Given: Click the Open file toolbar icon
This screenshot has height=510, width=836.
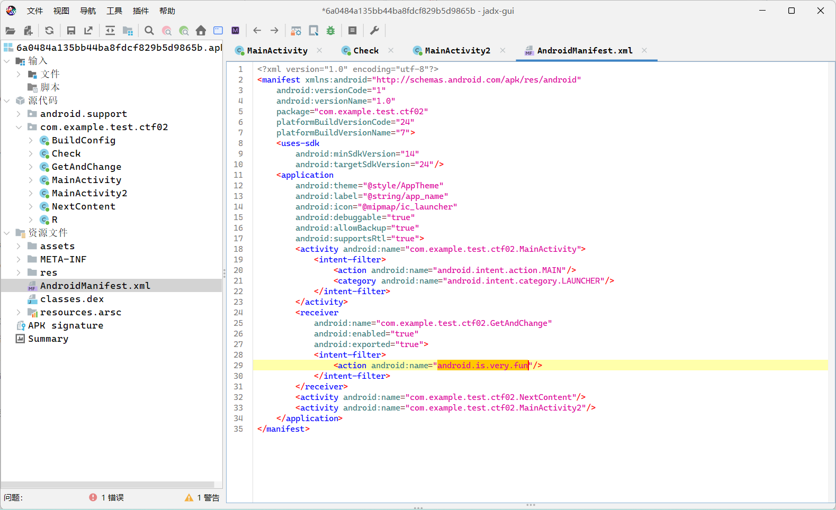Looking at the screenshot, I should pyautogui.click(x=10, y=31).
